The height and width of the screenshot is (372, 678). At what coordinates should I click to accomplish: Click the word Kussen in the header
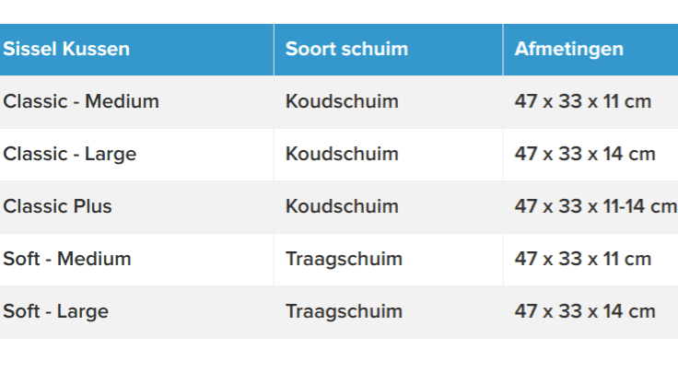click(x=96, y=49)
